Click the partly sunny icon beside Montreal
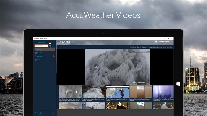This screenshot has width=207, height=116. (36, 56)
